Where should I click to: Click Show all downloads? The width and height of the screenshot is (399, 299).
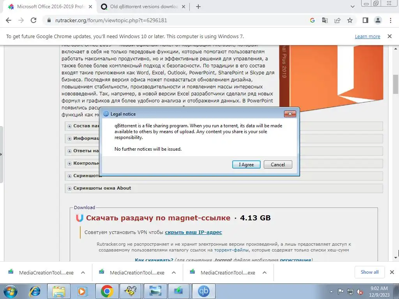pyautogui.click(x=369, y=272)
